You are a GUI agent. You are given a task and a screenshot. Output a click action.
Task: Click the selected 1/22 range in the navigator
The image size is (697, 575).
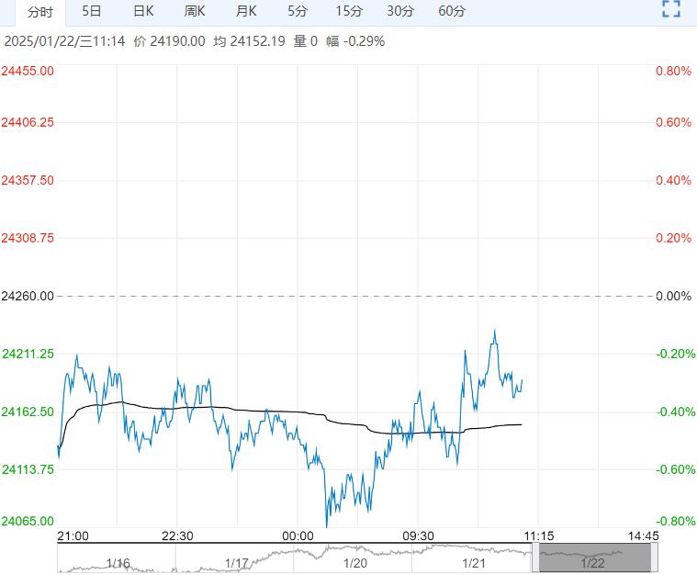tap(594, 557)
